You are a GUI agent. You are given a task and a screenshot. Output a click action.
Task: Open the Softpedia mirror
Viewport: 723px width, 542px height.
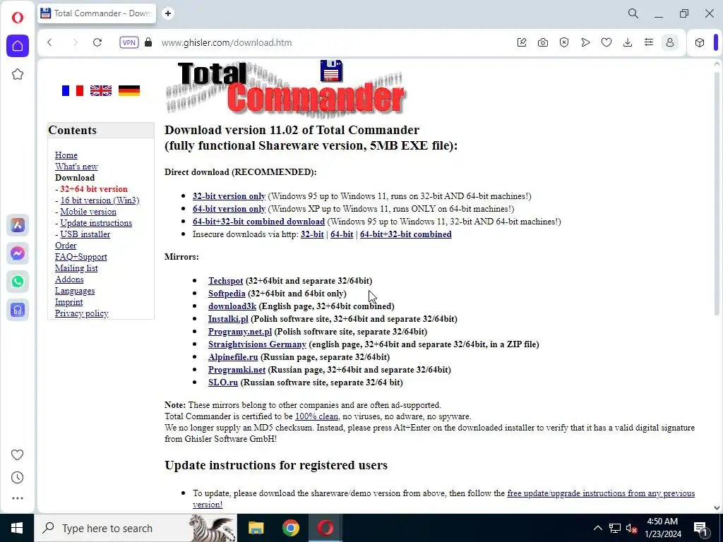pos(227,293)
